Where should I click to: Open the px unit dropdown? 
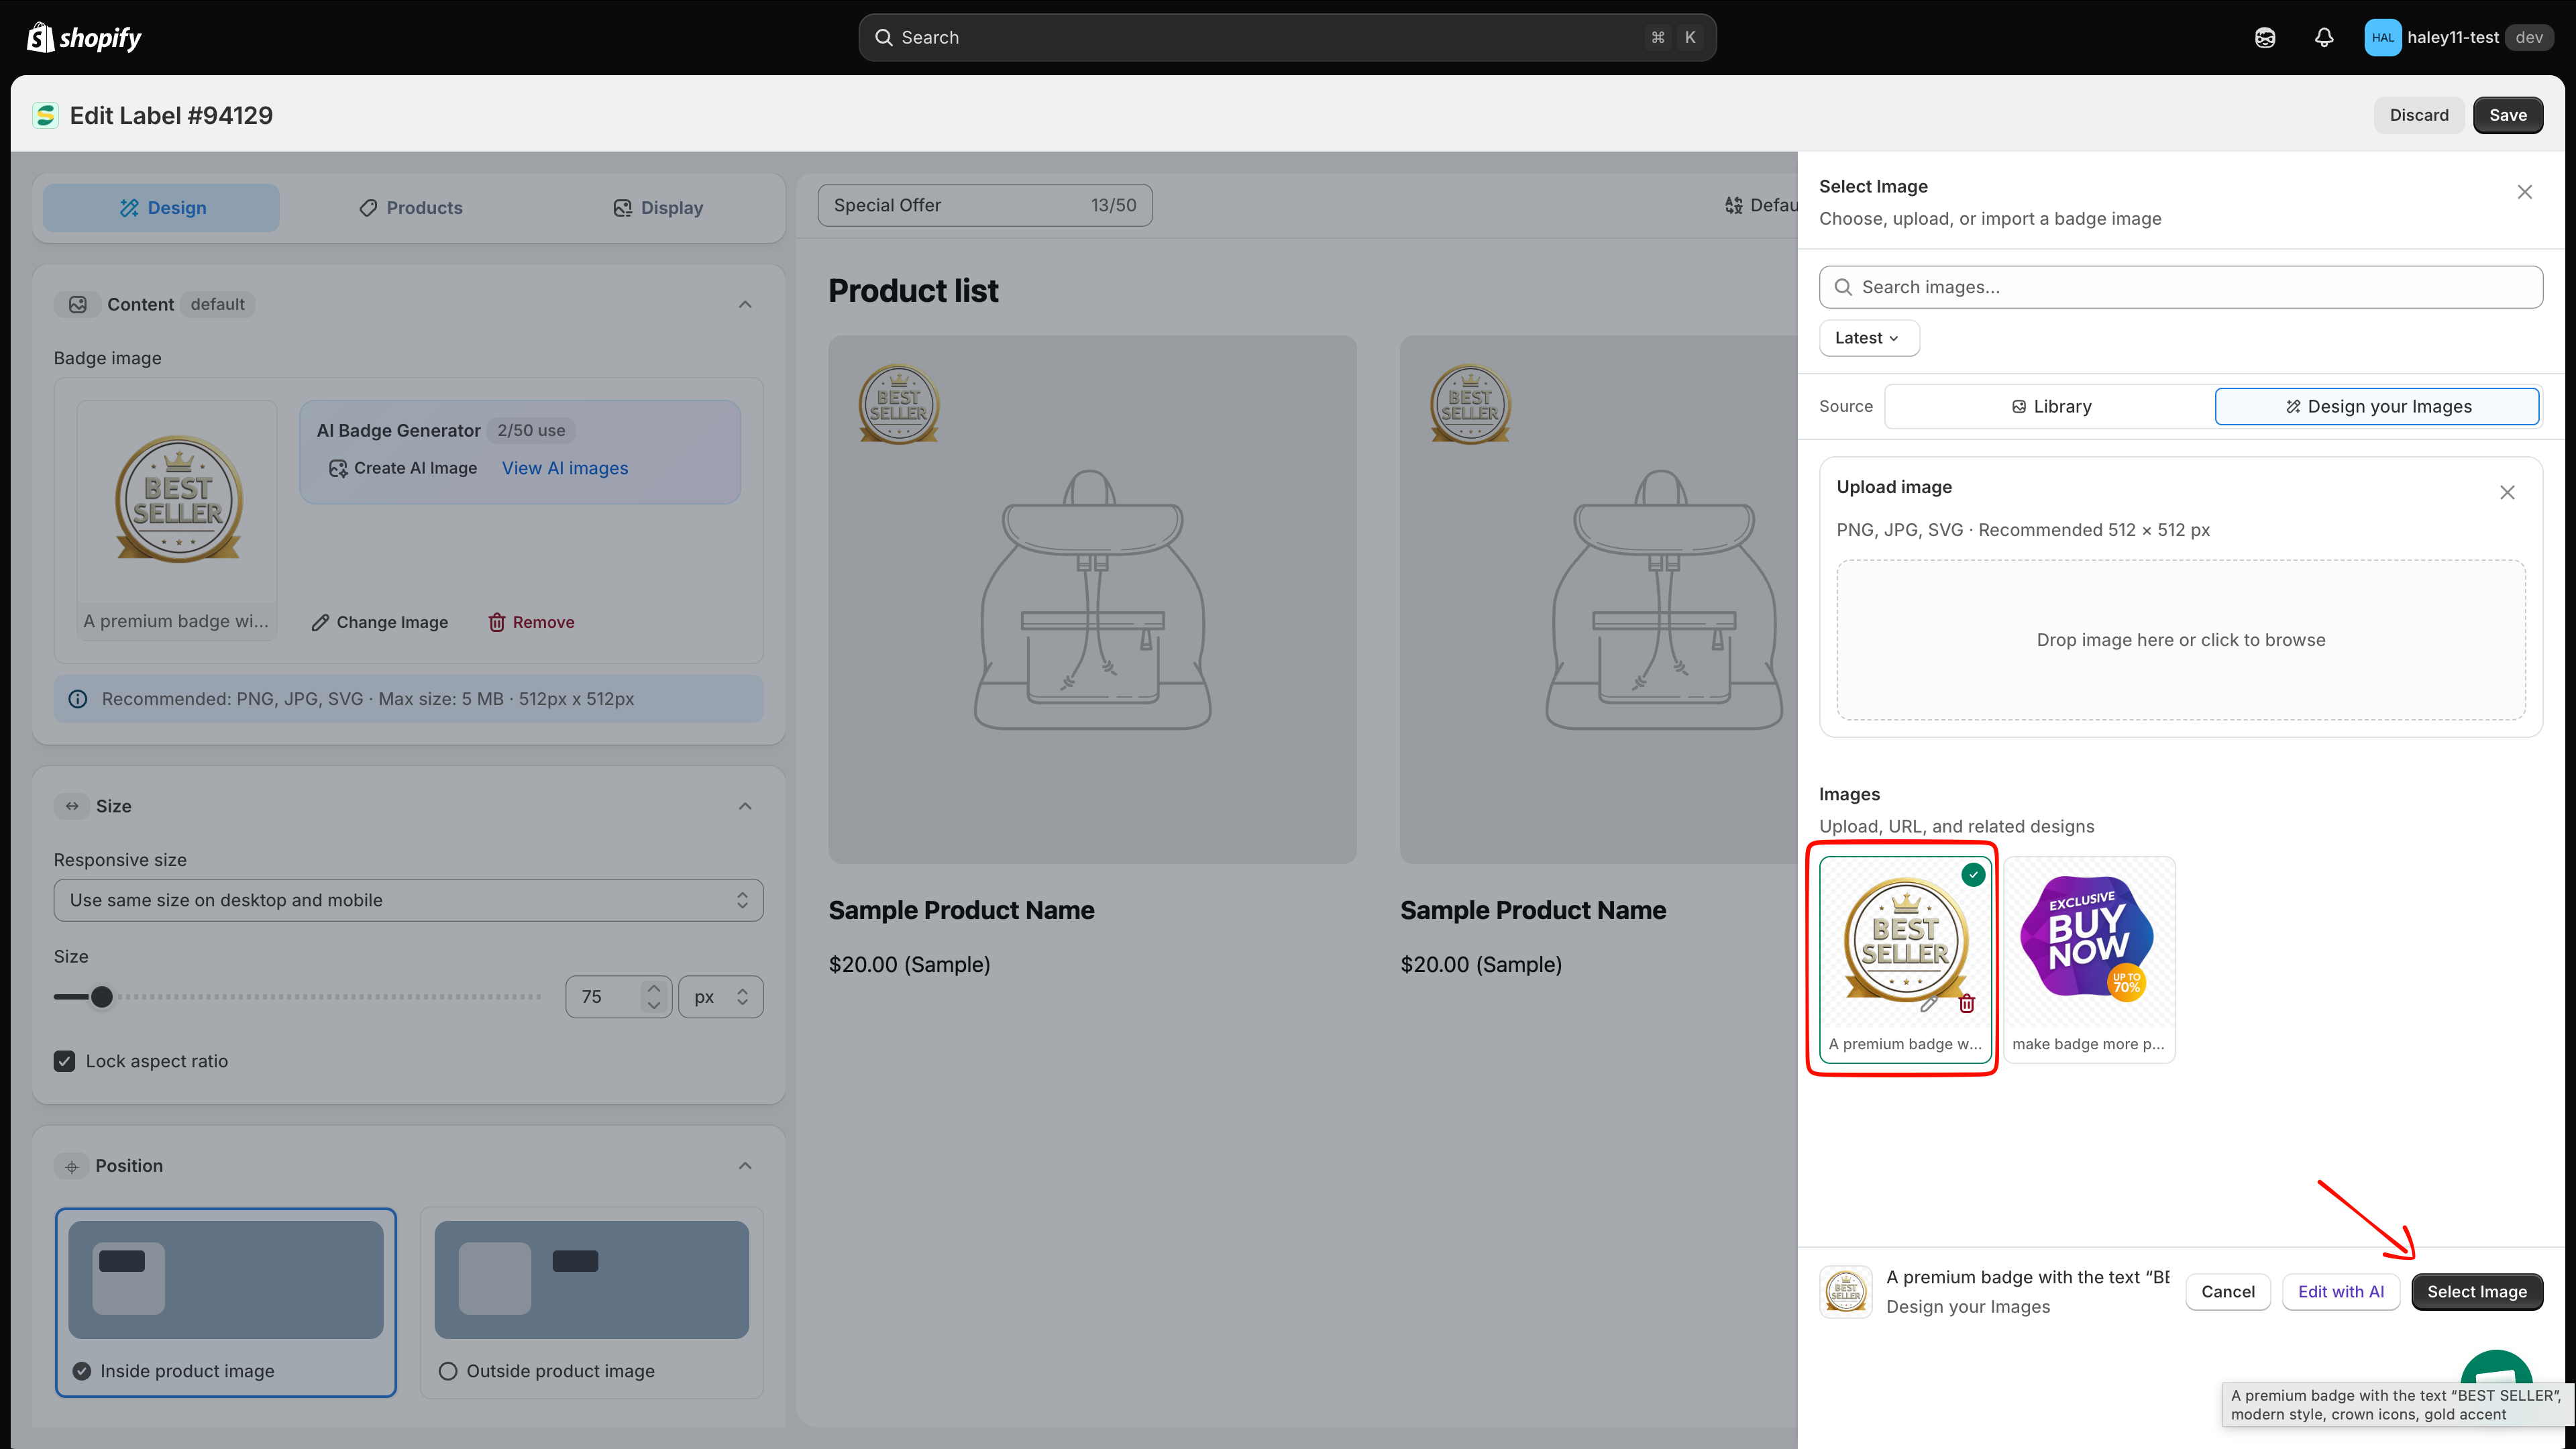pos(721,997)
